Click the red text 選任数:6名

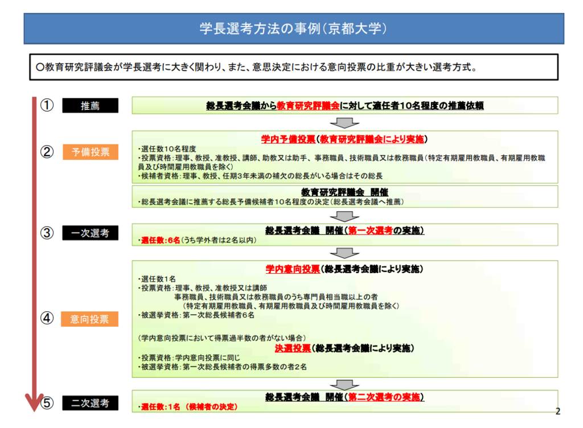point(160,240)
